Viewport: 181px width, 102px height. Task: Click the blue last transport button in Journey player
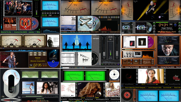[x=58, y=13]
